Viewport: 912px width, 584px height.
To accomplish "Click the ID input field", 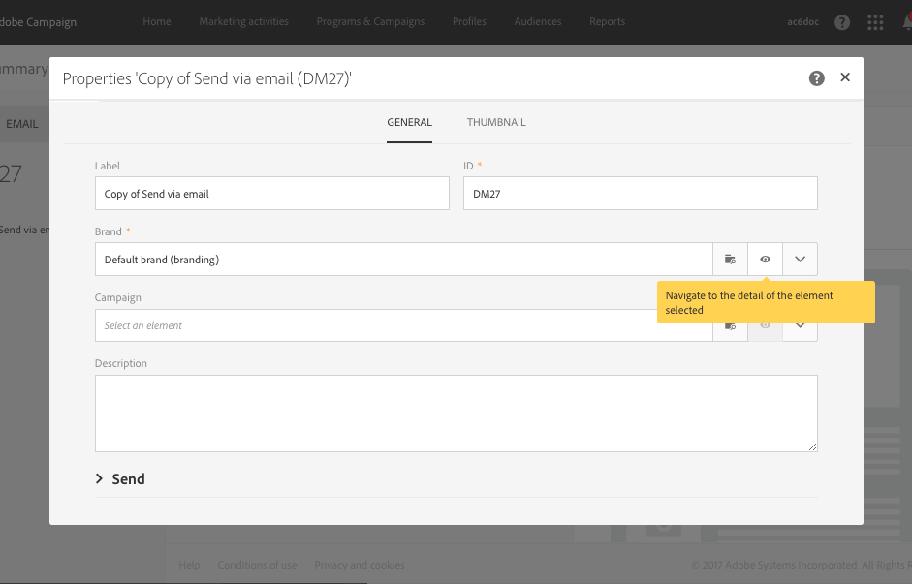I will coord(640,194).
